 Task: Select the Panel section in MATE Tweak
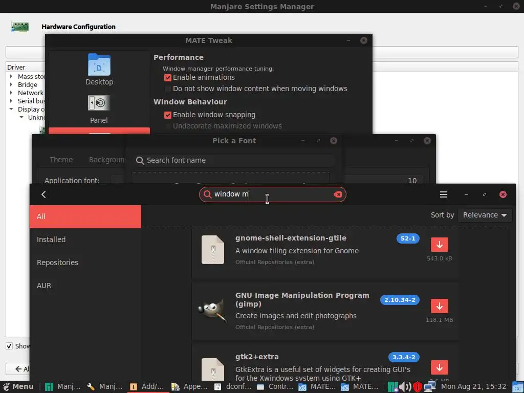click(x=99, y=110)
